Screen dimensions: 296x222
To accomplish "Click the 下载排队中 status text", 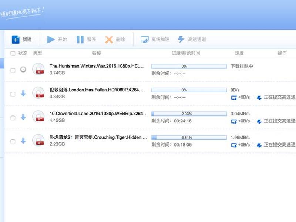I will [x=242, y=66].
